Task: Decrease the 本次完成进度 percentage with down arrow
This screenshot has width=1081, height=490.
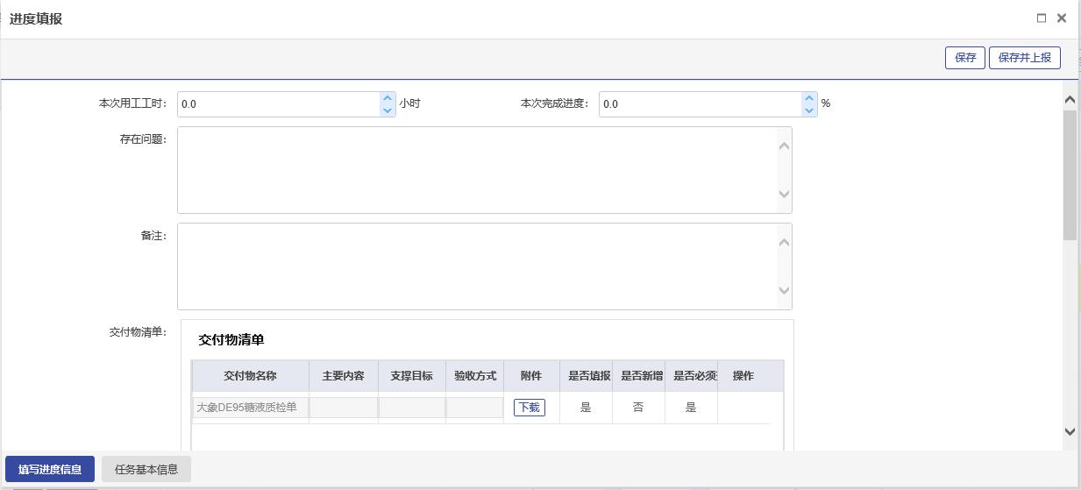Action: (808, 110)
